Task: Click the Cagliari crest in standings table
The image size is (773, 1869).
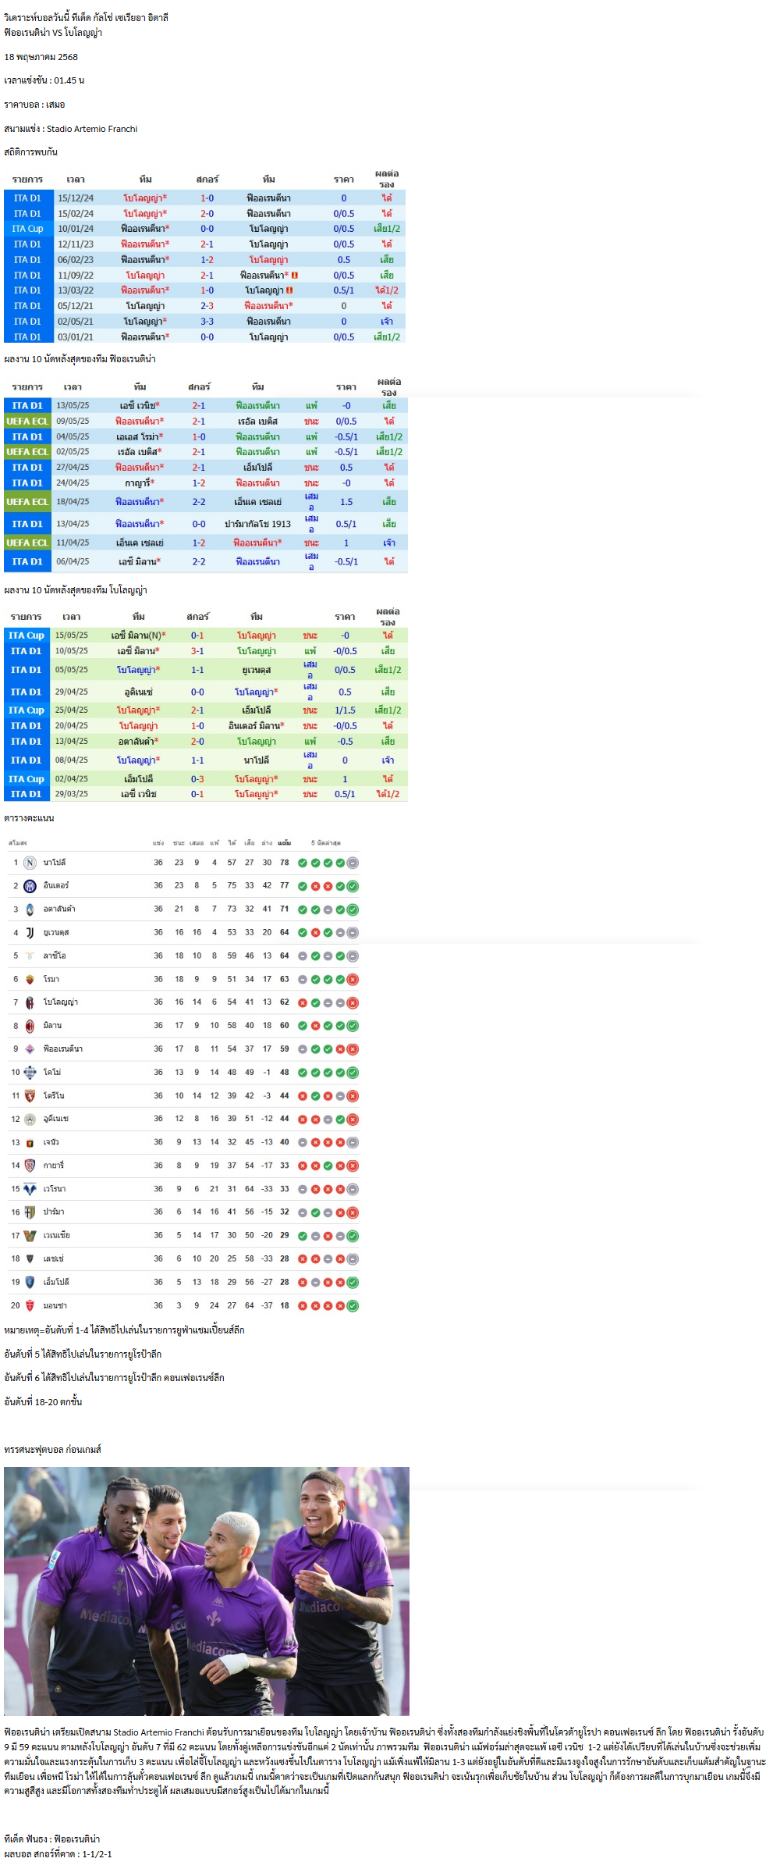Action: click(30, 1166)
